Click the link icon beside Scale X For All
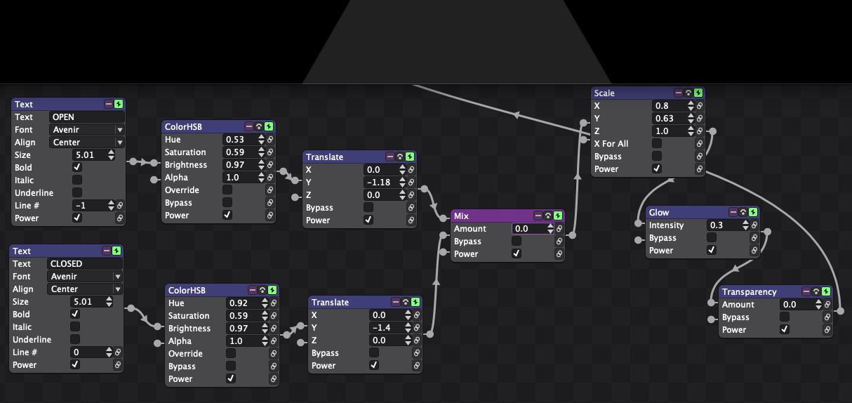 [x=699, y=144]
